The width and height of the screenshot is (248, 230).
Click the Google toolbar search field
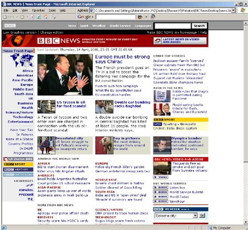116,17
